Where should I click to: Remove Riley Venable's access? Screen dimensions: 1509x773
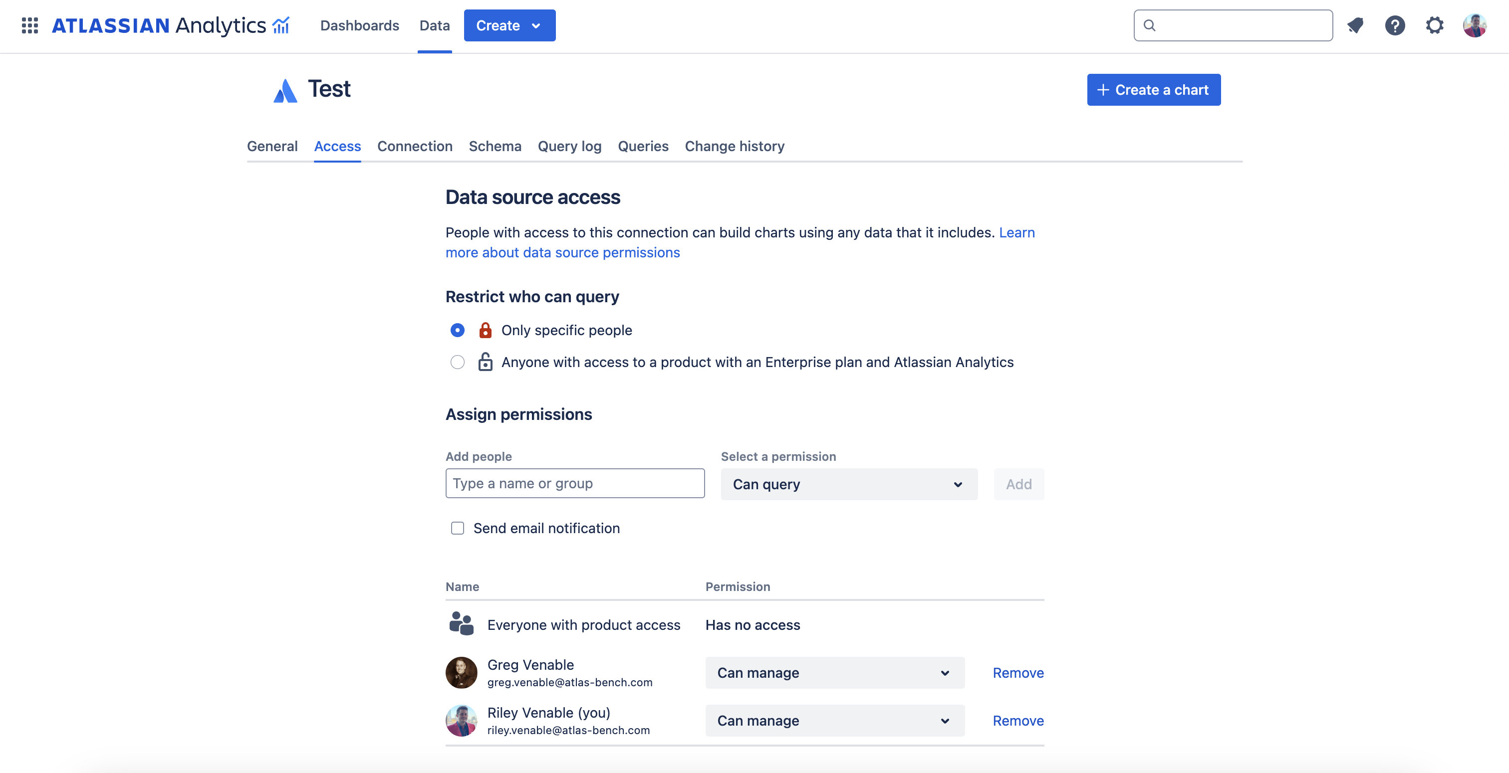[x=1018, y=720]
